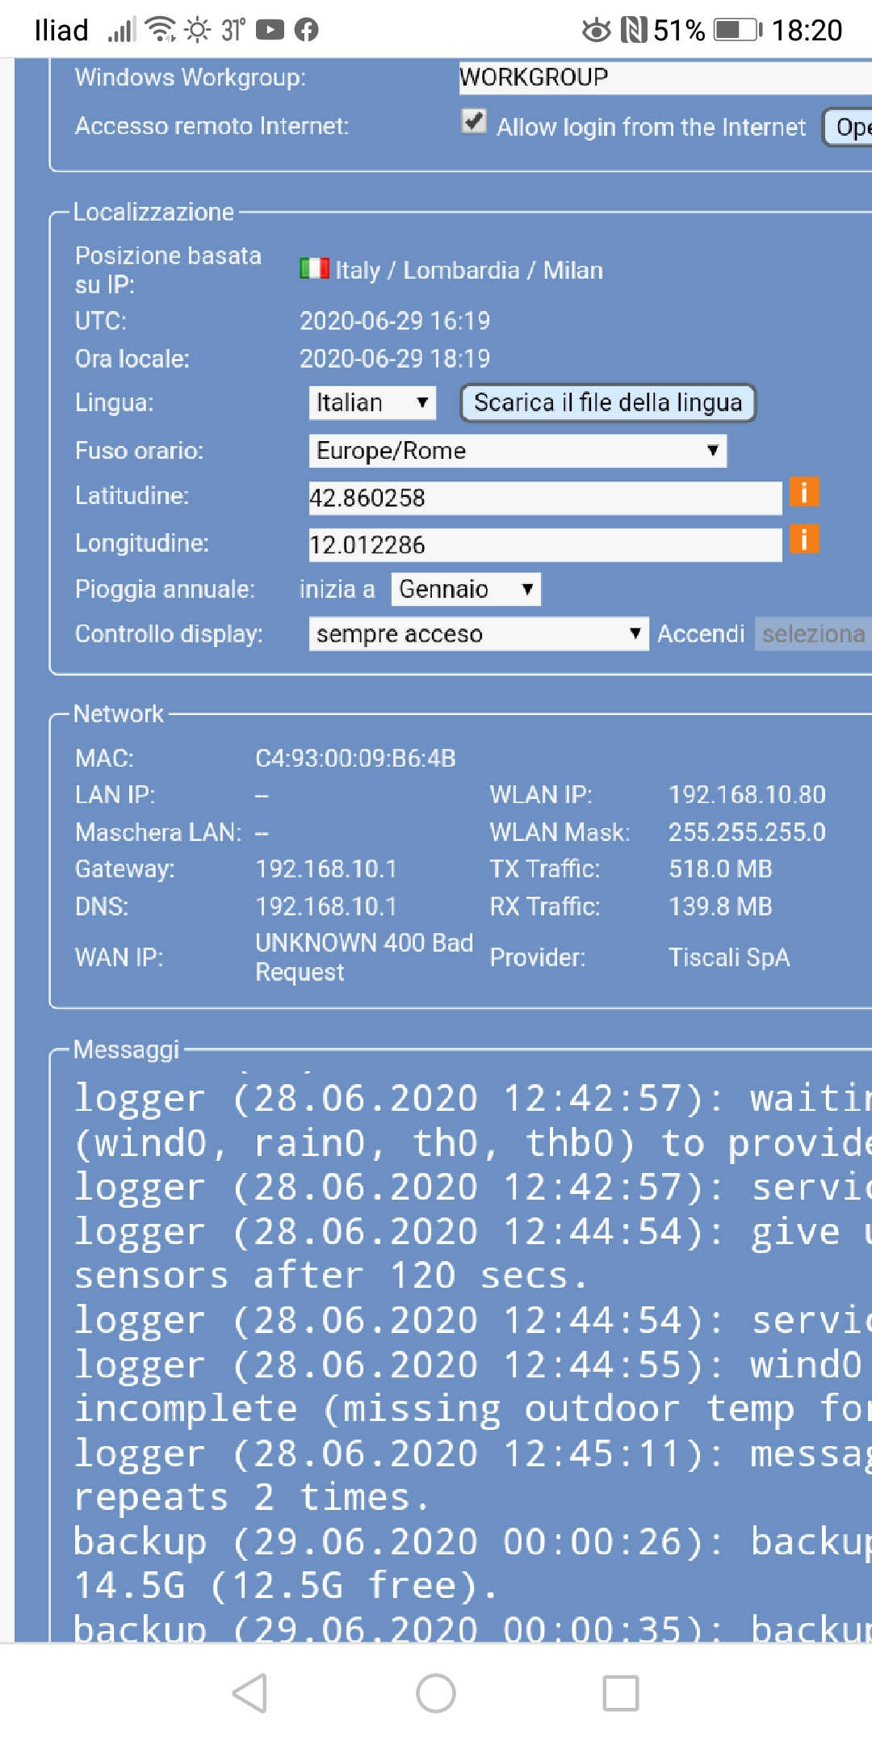Select the WLAN Mask value 255.255.255.0
The image size is (872, 1745).
click(747, 832)
